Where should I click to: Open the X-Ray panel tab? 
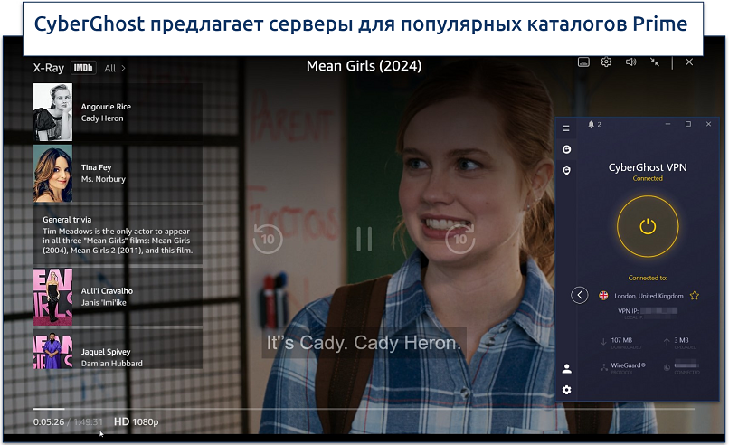pyautogui.click(x=48, y=68)
